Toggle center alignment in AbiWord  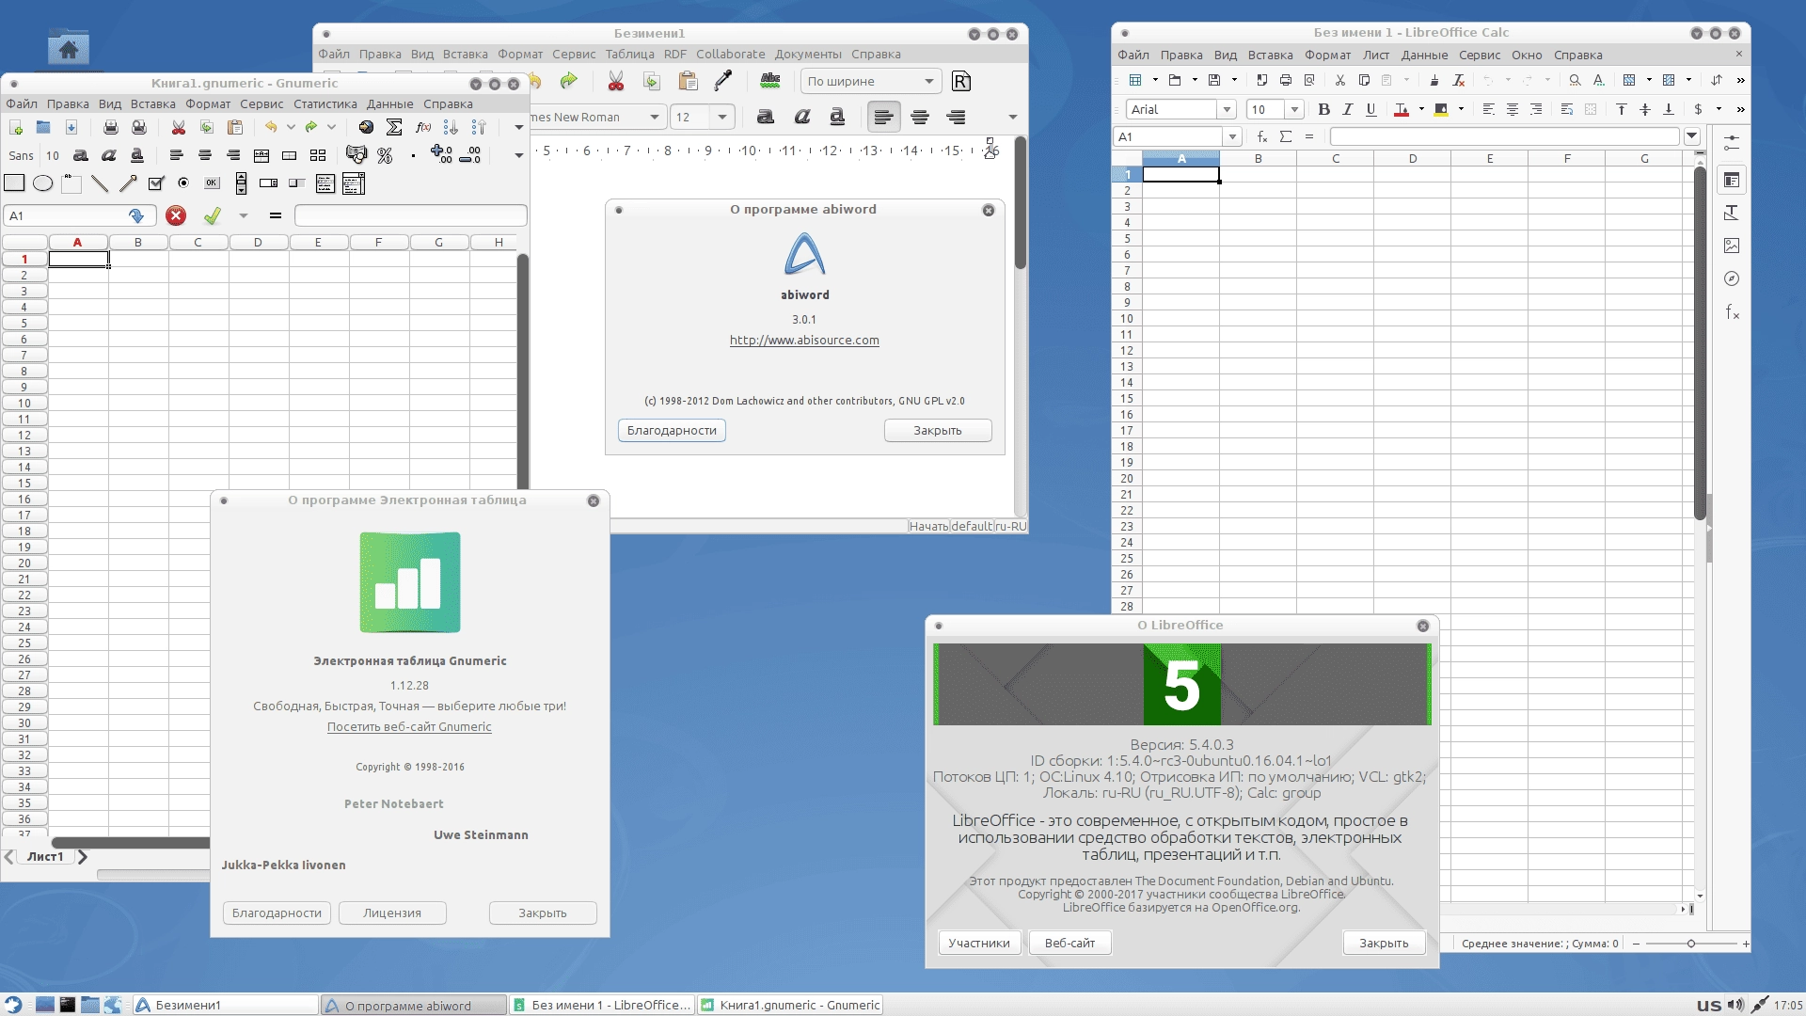coord(920,117)
